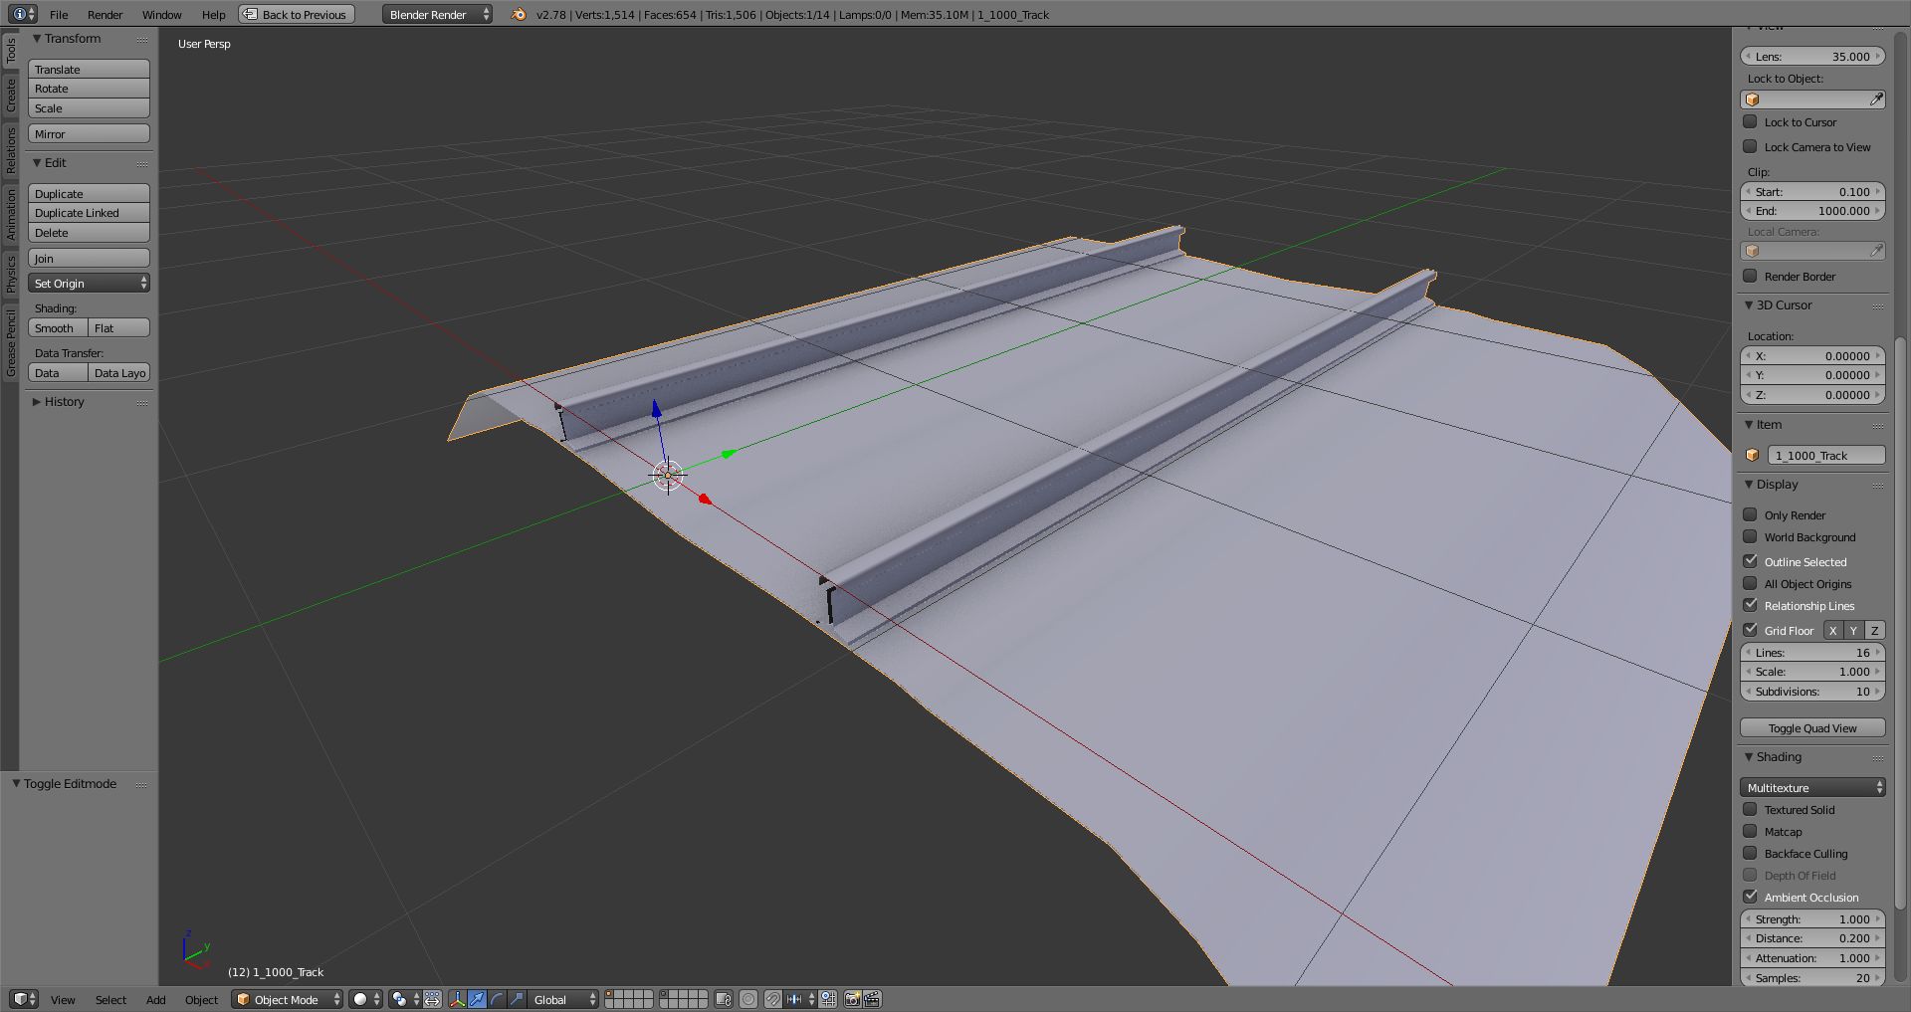This screenshot has height=1012, width=1911.
Task: Open the Help menu
Action: pyautogui.click(x=213, y=14)
